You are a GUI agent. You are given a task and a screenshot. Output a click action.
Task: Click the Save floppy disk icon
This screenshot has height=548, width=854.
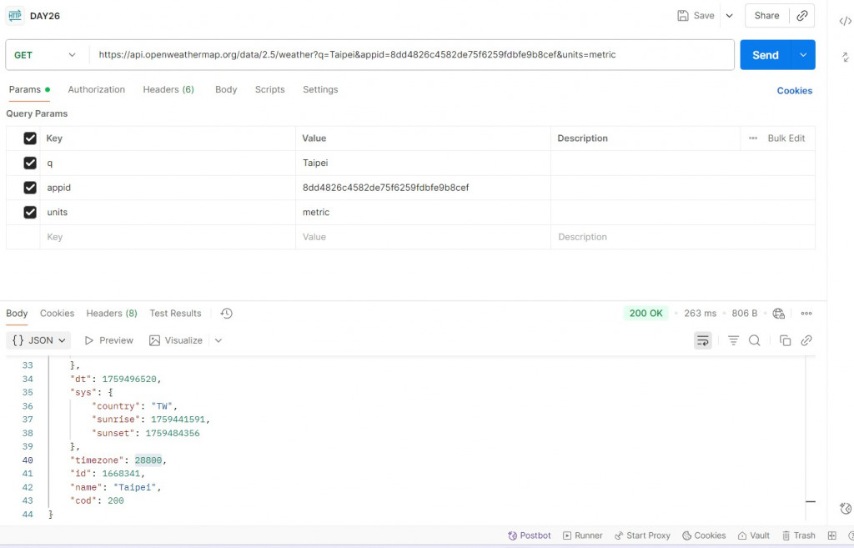coord(682,16)
